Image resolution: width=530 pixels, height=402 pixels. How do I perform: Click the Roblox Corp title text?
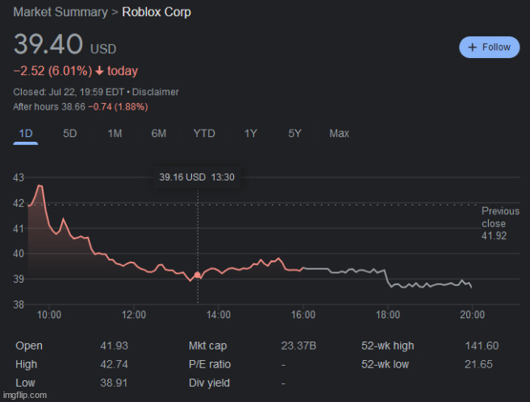pos(156,12)
